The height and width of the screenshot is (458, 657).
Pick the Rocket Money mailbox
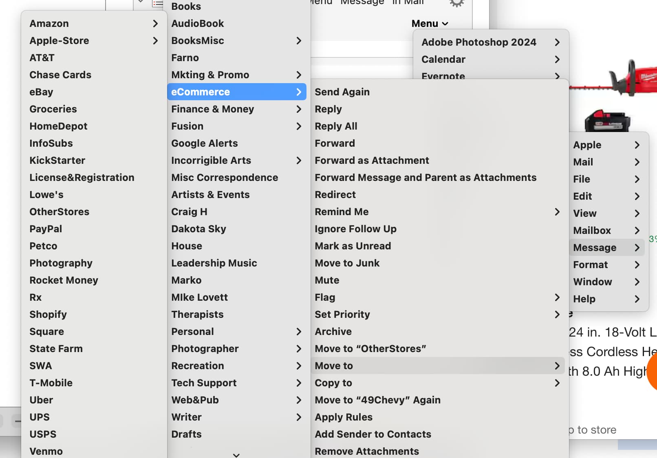point(94,280)
